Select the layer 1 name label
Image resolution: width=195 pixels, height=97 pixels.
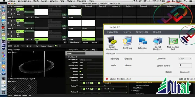pos(15,39)
